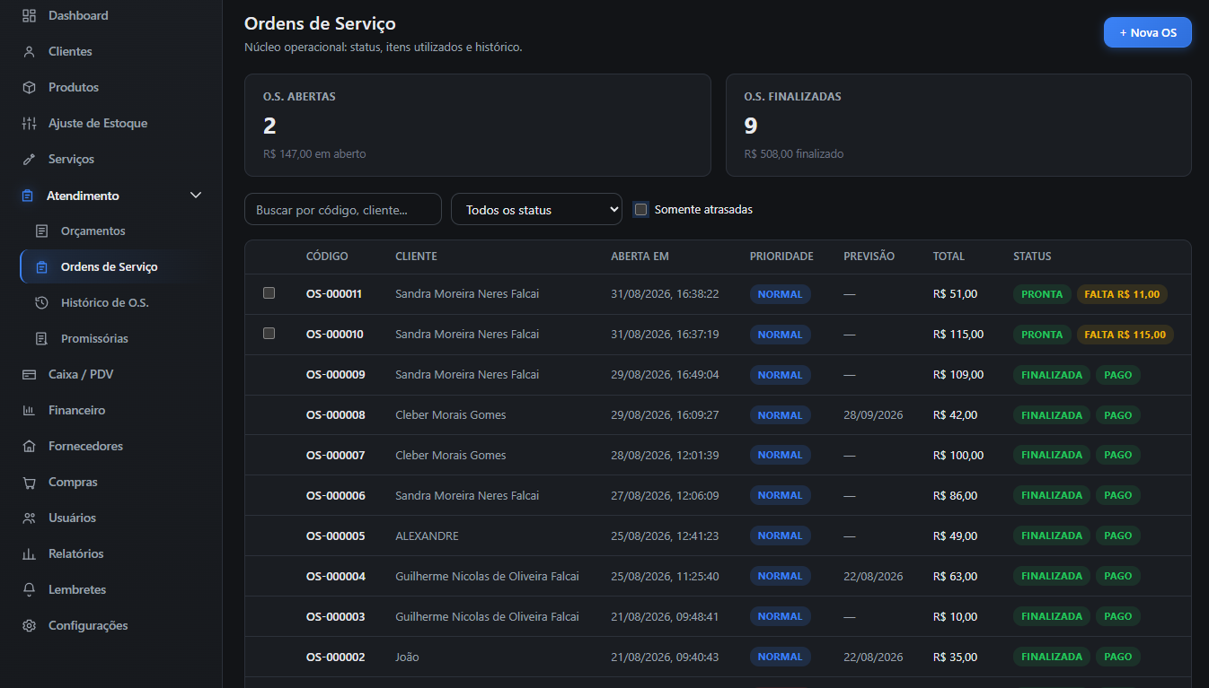Click the Configurações gear icon

point(30,625)
